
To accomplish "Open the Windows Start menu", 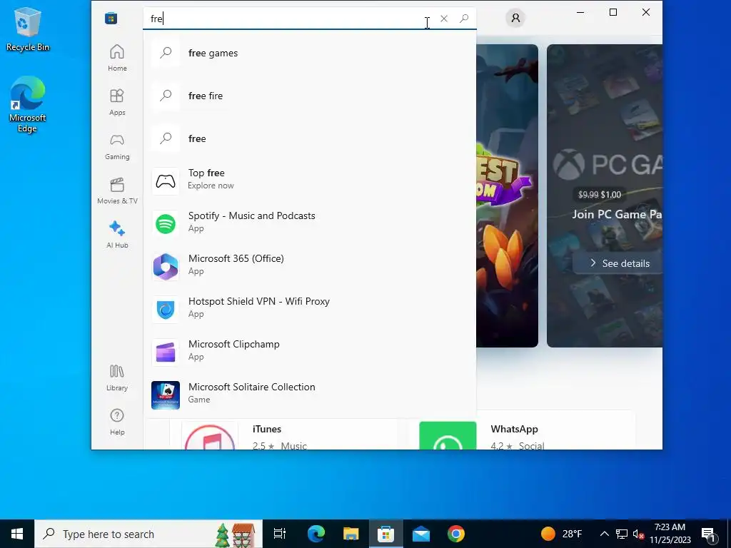I will (17, 534).
